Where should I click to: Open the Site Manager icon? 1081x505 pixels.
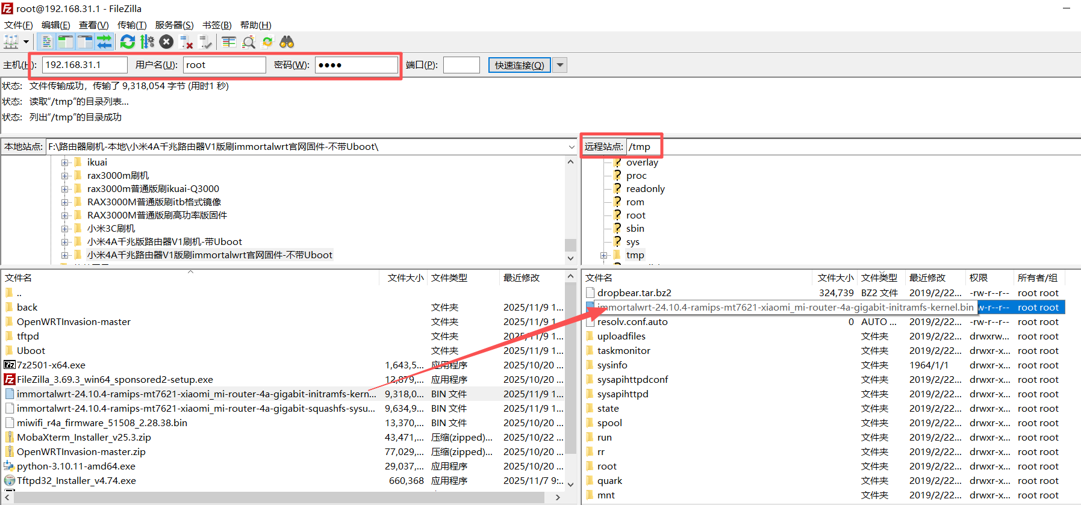tap(11, 42)
